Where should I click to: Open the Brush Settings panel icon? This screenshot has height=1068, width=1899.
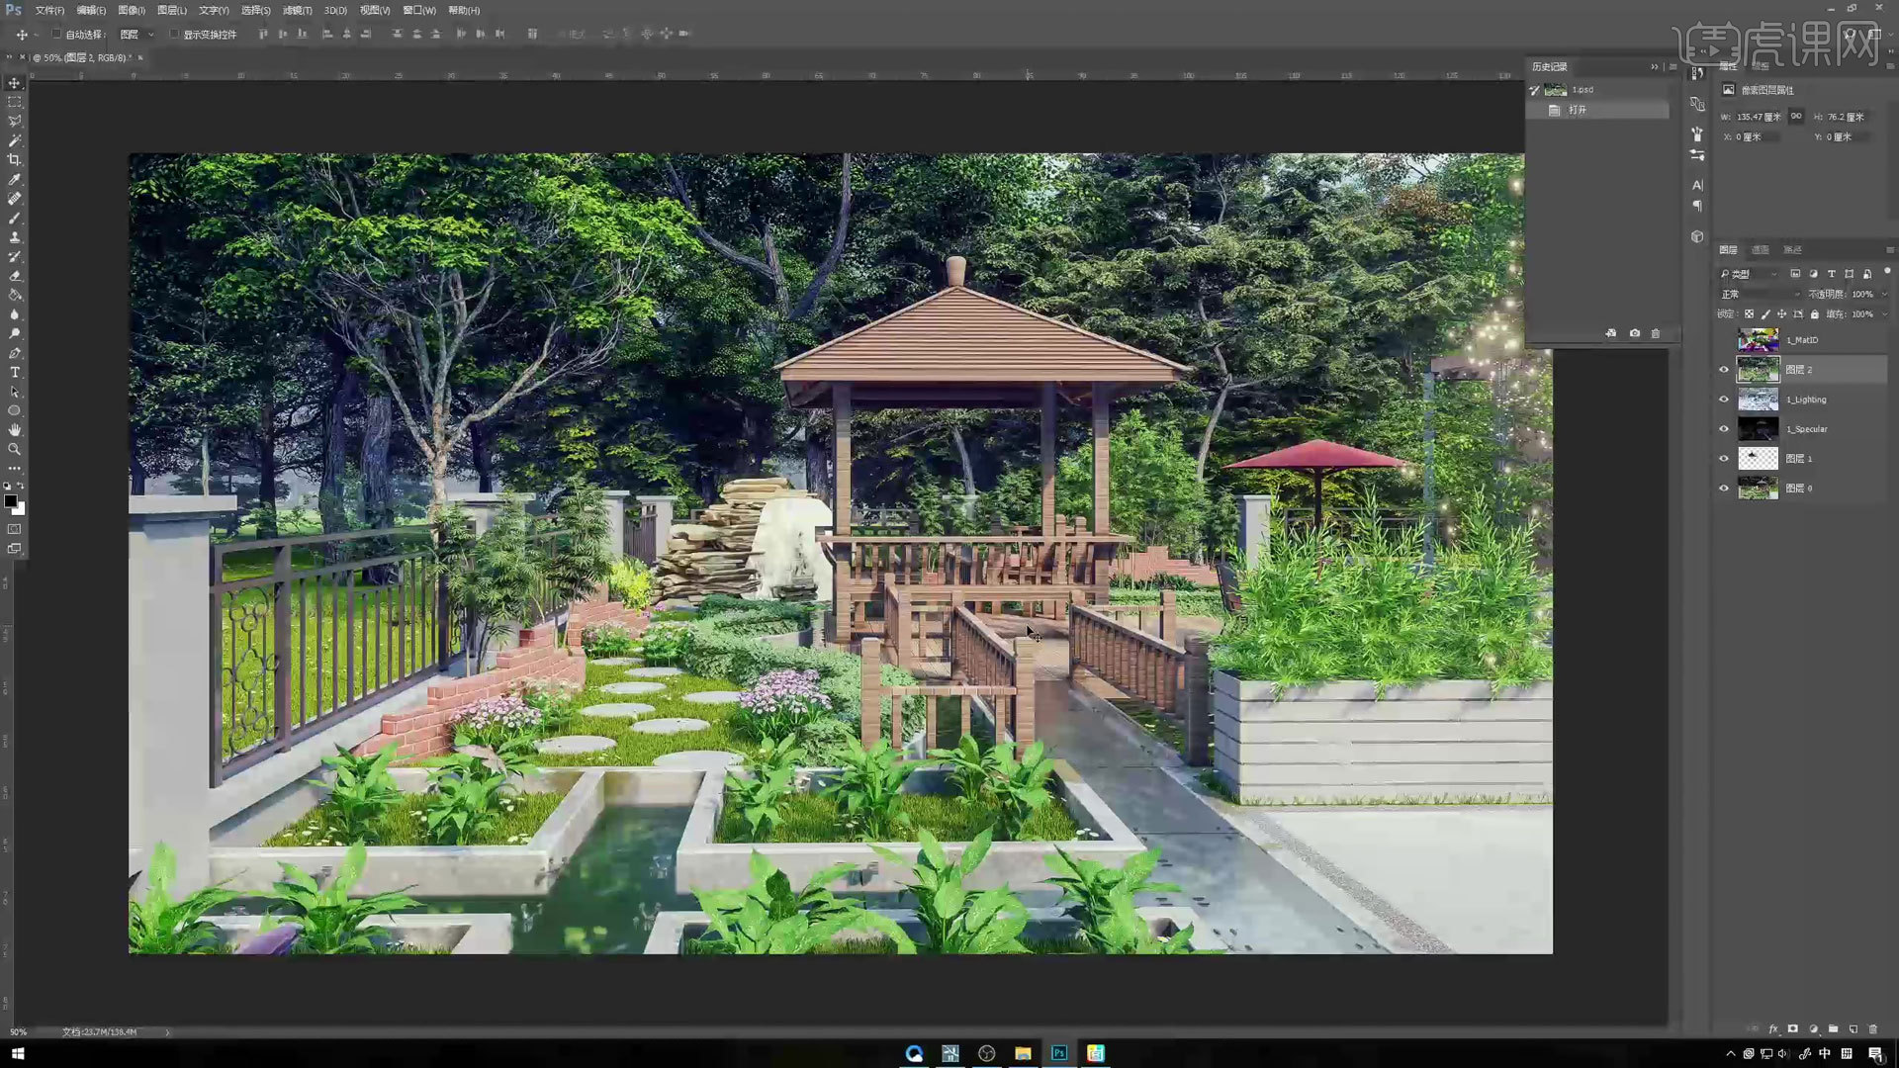tap(1697, 133)
